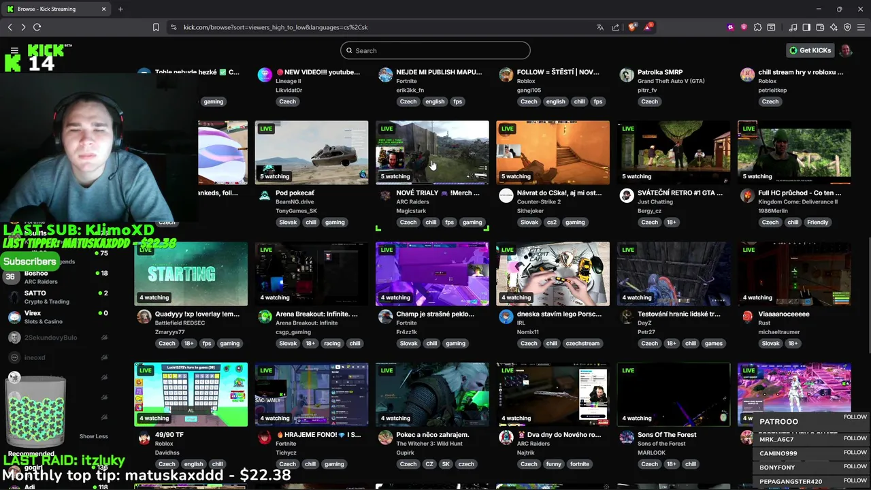This screenshot has width=871, height=490.
Task: Collapse sidebar list with Show Less
Action: 93,436
